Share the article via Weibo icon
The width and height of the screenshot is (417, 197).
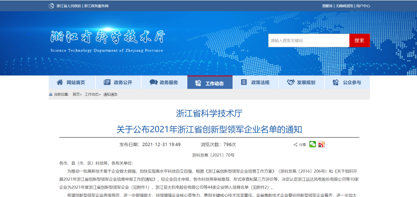(322, 144)
